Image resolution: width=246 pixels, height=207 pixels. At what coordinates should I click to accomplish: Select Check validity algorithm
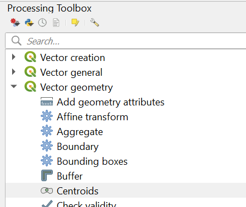[86, 204]
